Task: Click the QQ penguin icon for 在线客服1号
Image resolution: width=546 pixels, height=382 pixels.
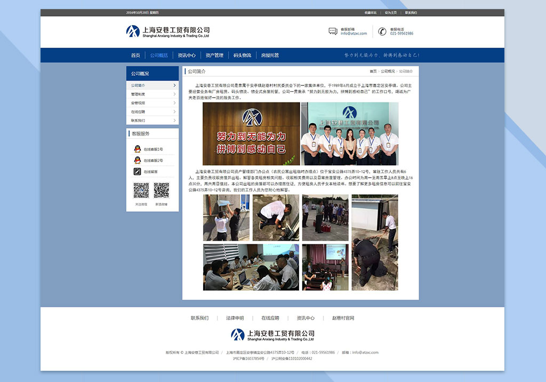Action: click(x=137, y=149)
